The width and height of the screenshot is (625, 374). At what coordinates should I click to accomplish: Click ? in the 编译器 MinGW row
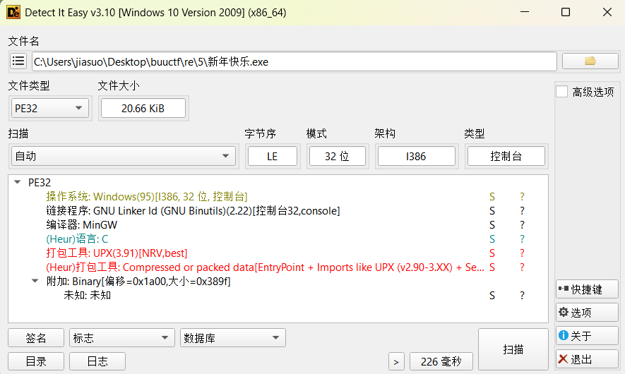click(522, 225)
